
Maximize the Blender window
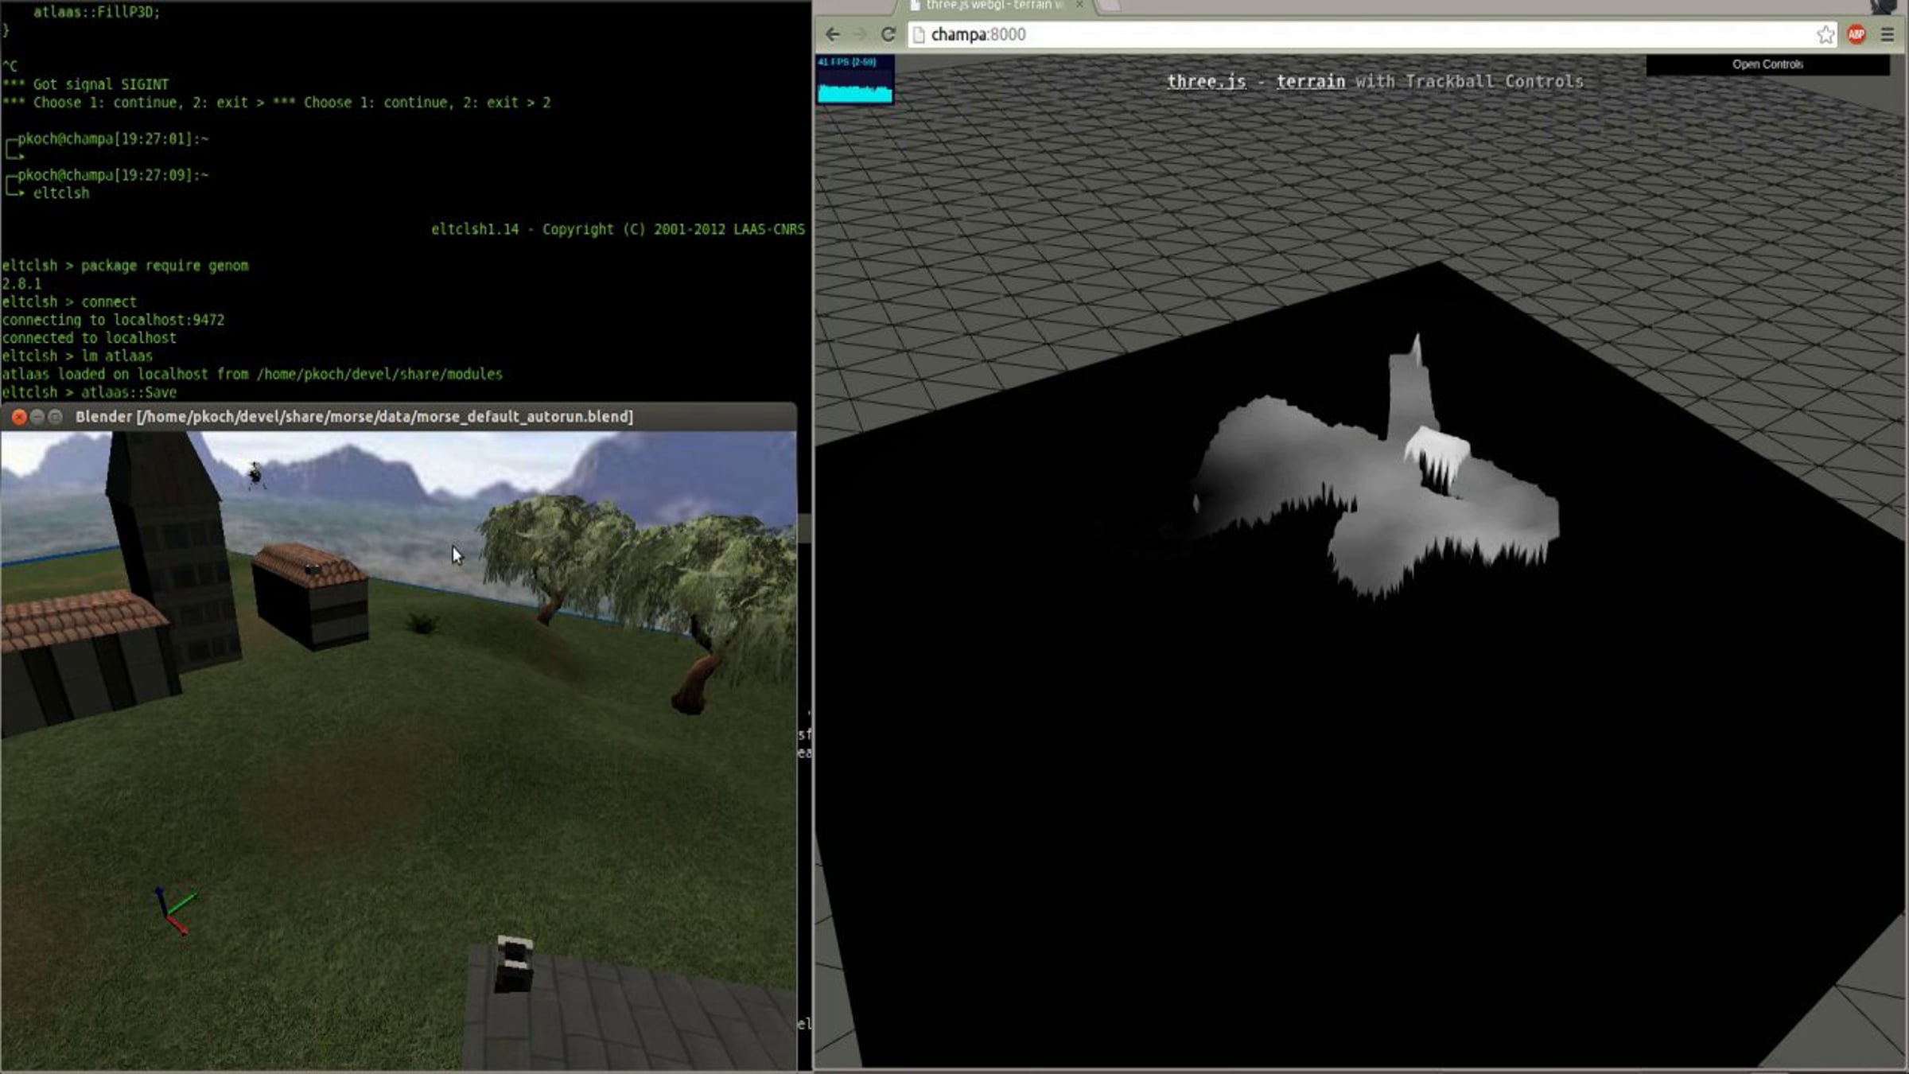tap(55, 417)
